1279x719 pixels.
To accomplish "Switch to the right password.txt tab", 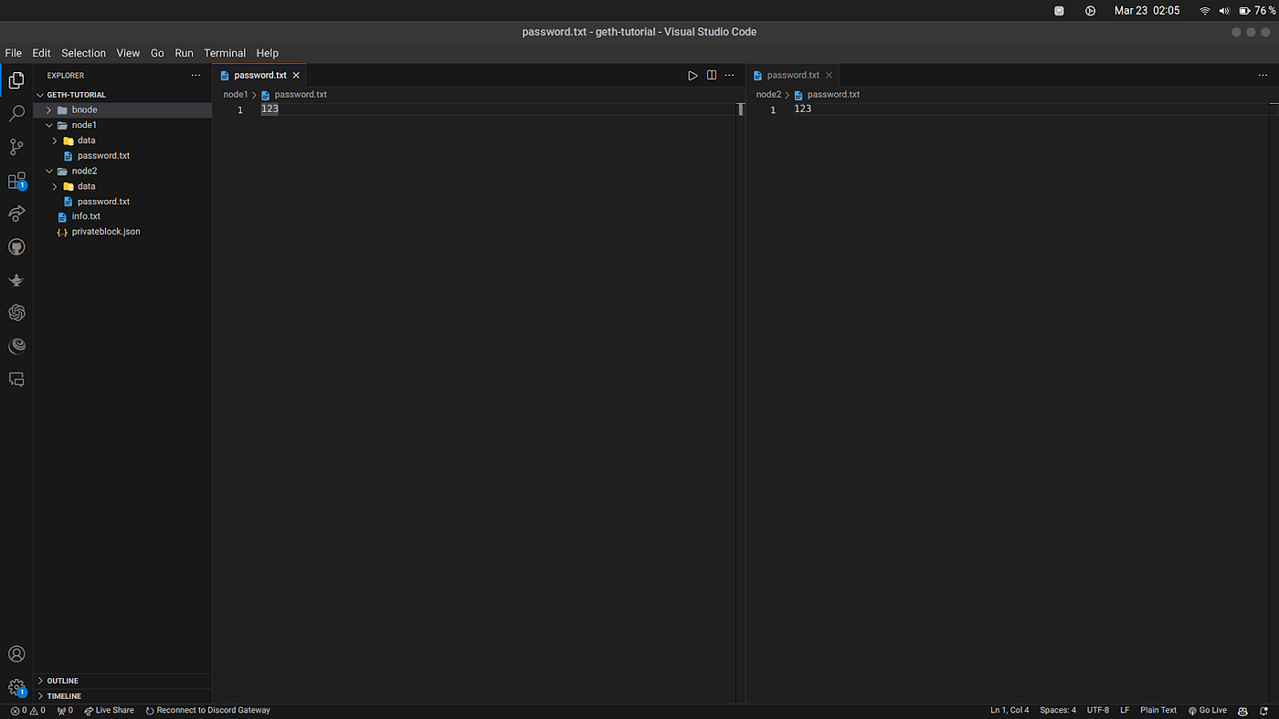I will pos(792,76).
